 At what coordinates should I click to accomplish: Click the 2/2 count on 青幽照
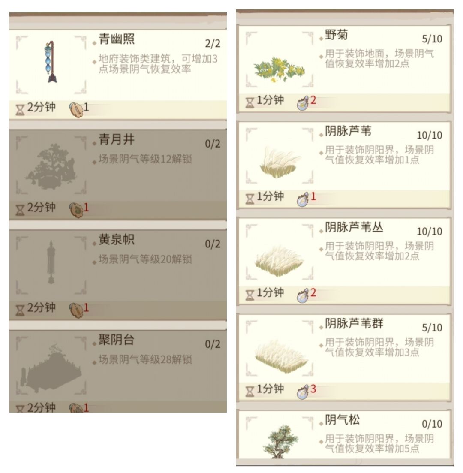coord(213,44)
